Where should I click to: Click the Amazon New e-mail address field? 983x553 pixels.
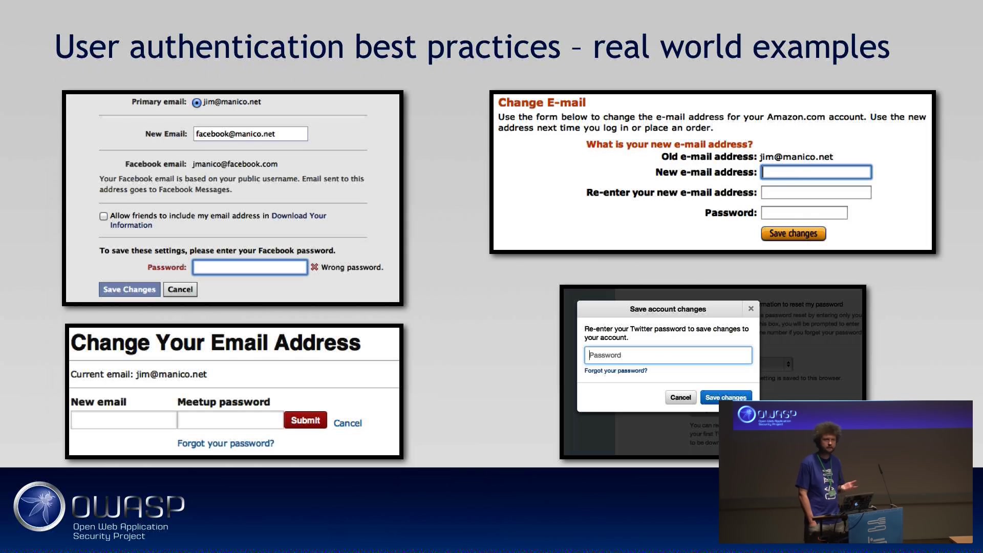[816, 172]
